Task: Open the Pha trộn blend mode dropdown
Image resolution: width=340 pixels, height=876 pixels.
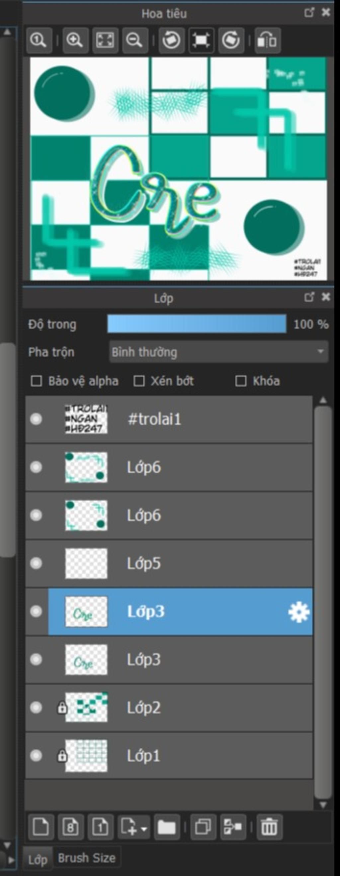Action: pyautogui.click(x=218, y=352)
